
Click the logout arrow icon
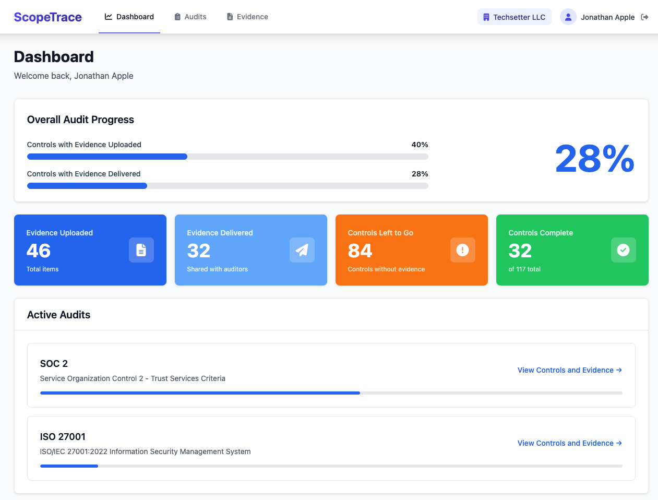tap(645, 17)
